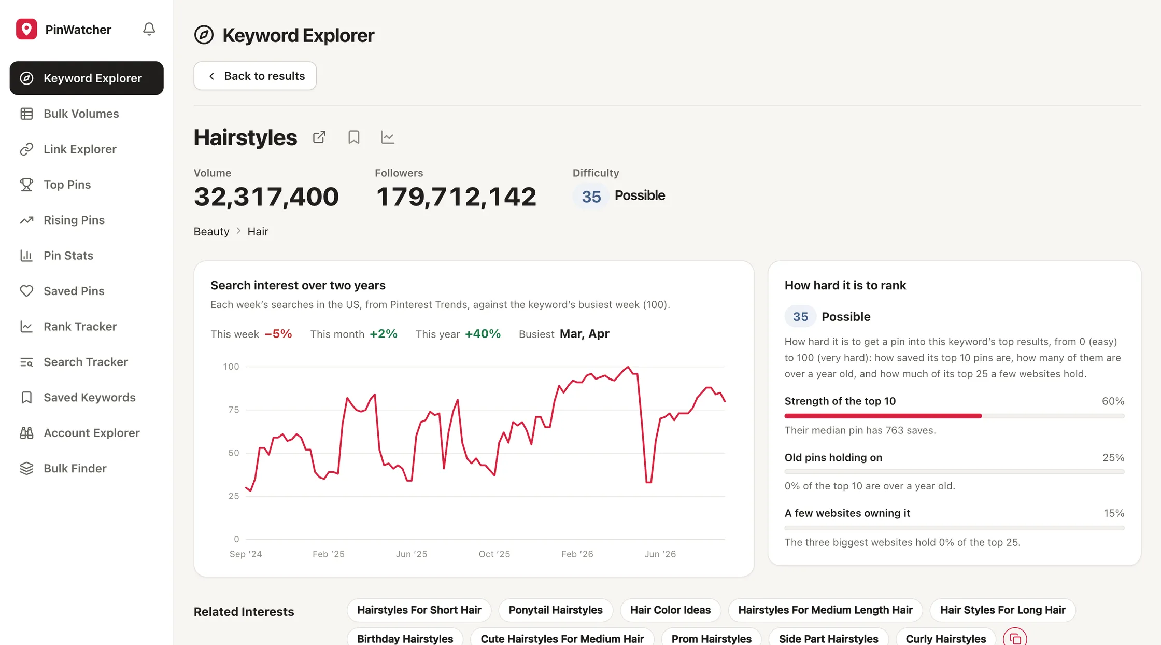Click the followers value 179,712,142

point(456,197)
